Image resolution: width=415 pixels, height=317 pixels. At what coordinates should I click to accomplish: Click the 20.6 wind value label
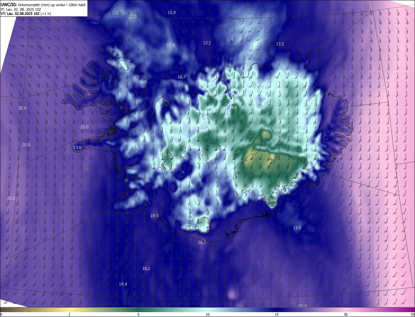[22, 108]
